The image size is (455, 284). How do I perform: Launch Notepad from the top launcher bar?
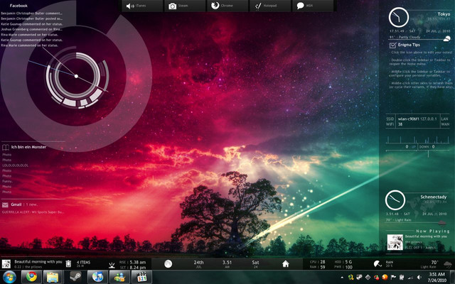point(270,6)
